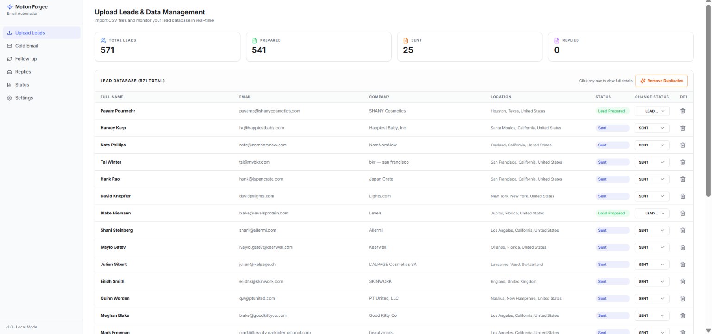This screenshot has width=712, height=334.
Task: Click the upload icon beside Upload Leads
Action: pos(10,33)
